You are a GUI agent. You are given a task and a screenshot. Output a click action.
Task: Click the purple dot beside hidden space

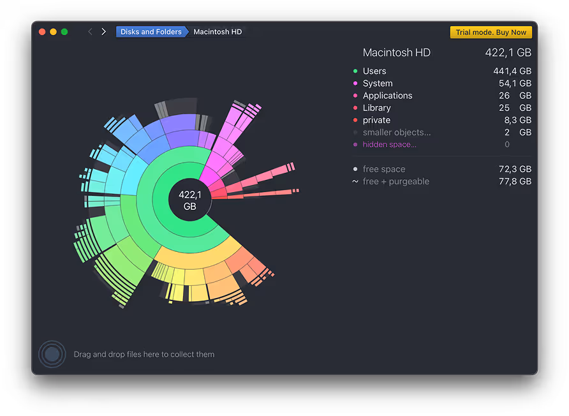pos(355,144)
